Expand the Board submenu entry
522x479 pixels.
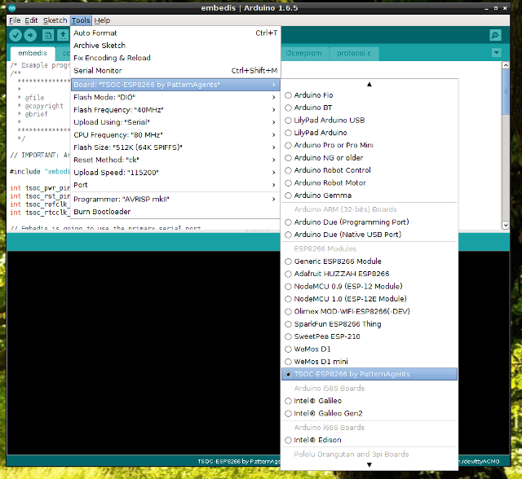pos(175,85)
